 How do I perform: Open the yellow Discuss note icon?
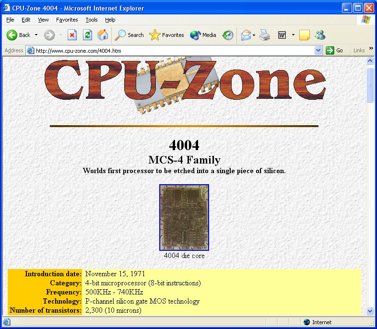pos(305,35)
